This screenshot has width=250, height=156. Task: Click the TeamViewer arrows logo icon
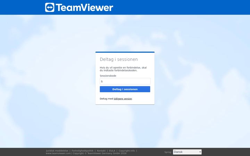point(50,7)
